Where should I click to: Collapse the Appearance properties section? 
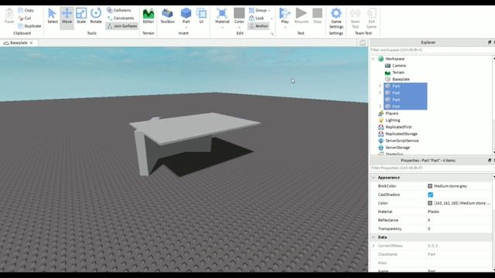(x=373, y=178)
